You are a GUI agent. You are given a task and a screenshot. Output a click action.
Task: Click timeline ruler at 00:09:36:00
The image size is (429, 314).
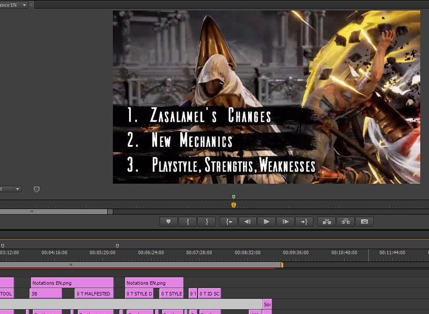click(295, 253)
